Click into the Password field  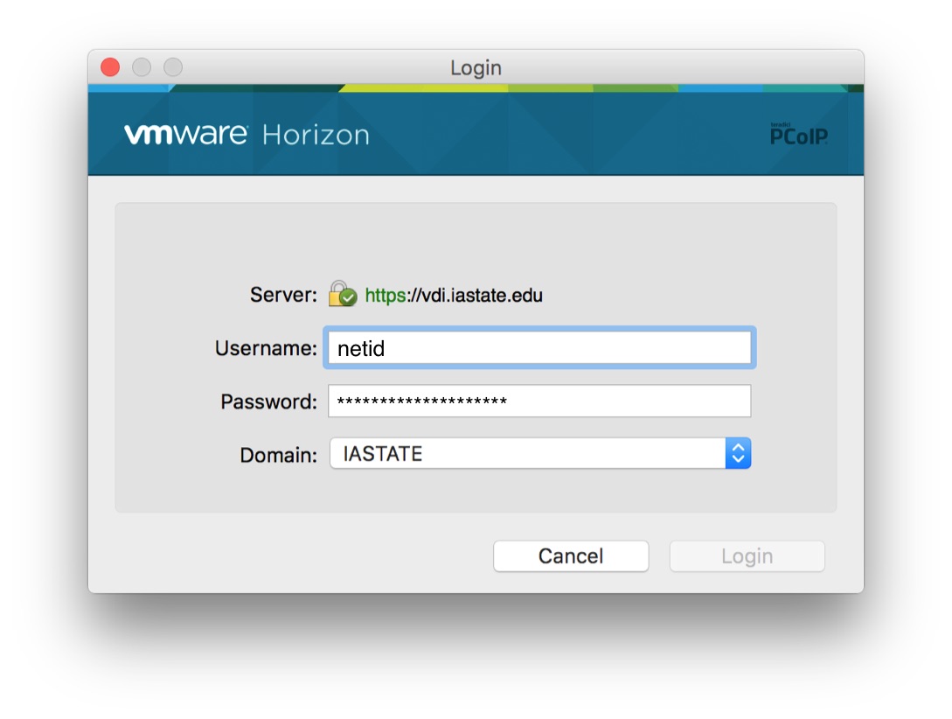point(539,401)
